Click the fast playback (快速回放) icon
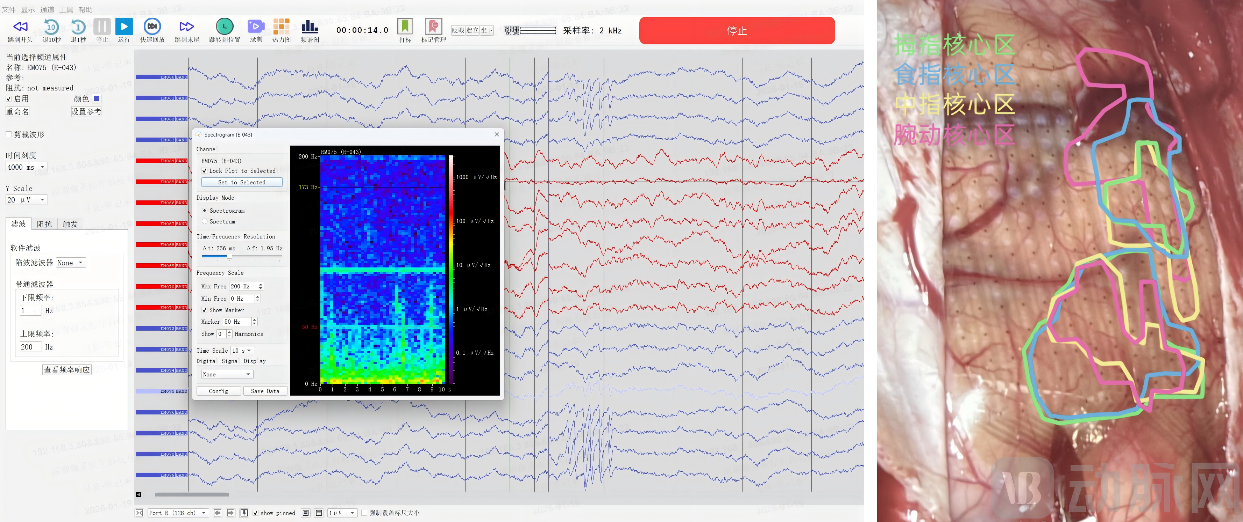This screenshot has height=522, width=1243. click(x=152, y=27)
